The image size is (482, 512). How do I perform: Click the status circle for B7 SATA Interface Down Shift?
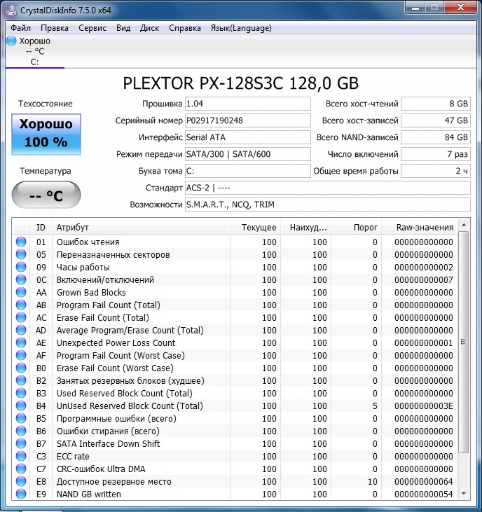(21, 444)
